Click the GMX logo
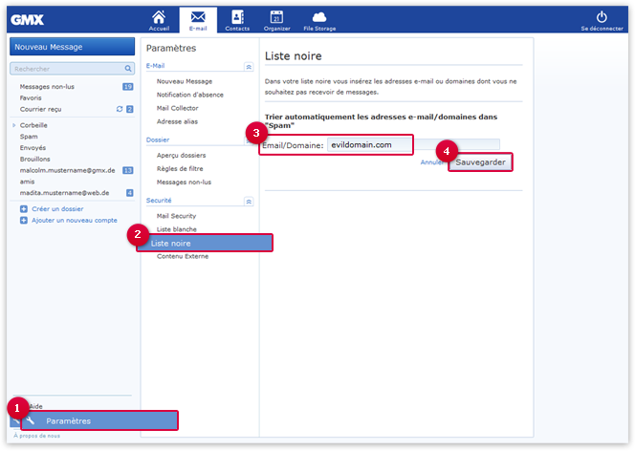 click(x=27, y=20)
